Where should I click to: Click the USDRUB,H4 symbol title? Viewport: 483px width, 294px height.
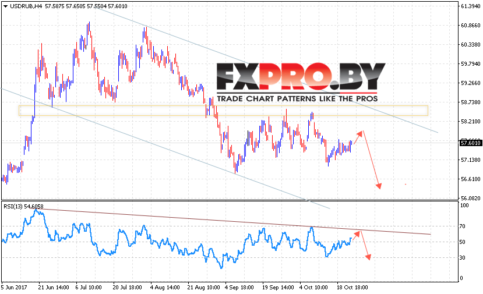point(26,6)
